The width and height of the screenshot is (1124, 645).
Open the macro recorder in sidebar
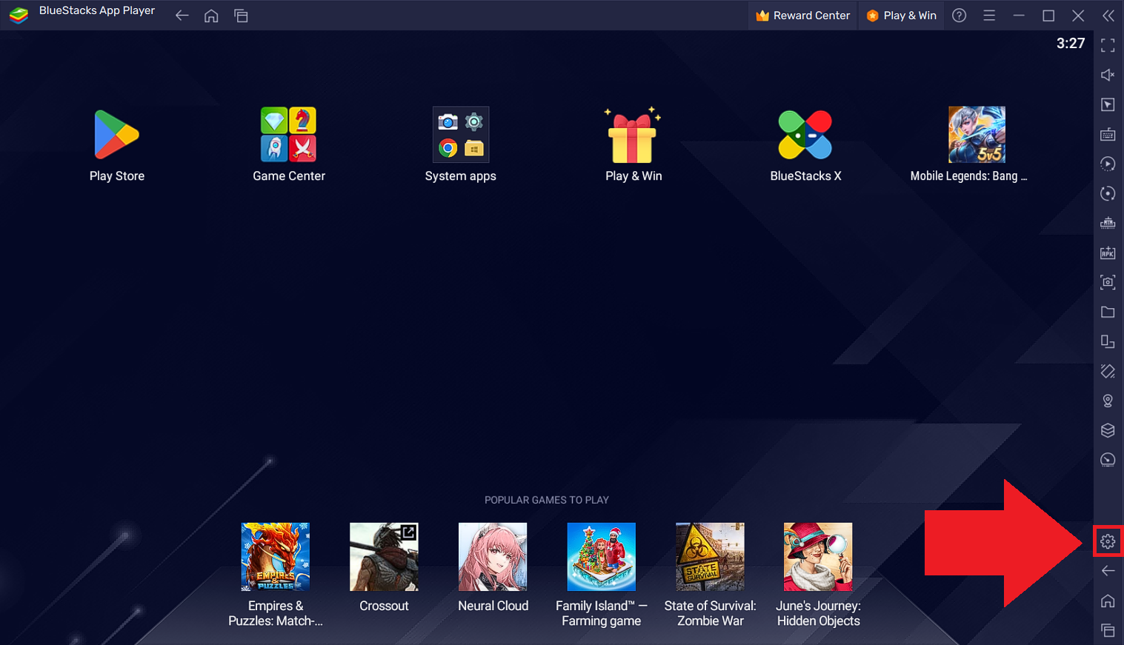pos(1108,164)
